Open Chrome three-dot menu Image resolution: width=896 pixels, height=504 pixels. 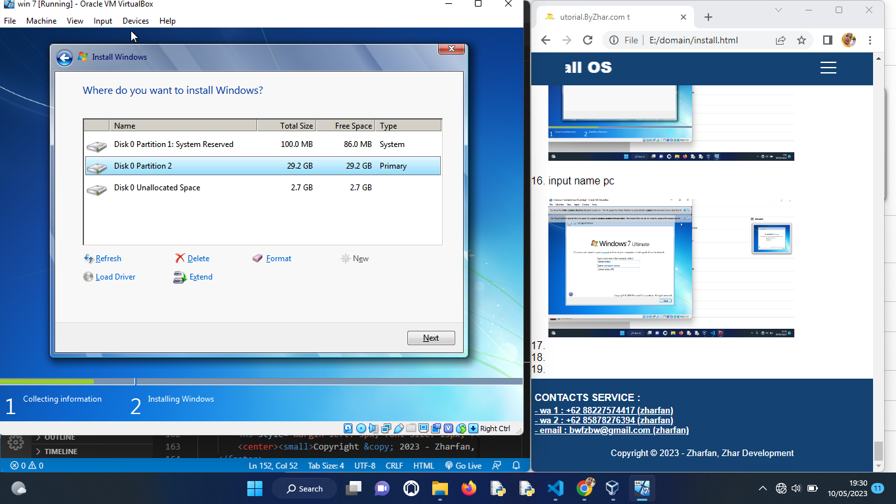click(870, 40)
